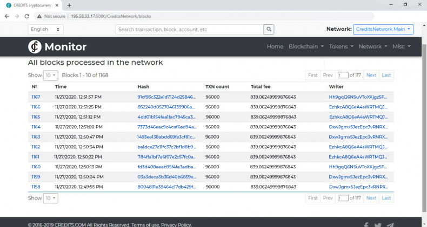427x227 pixels.
Task: Click Last in bottom pagination
Action: click(386, 198)
